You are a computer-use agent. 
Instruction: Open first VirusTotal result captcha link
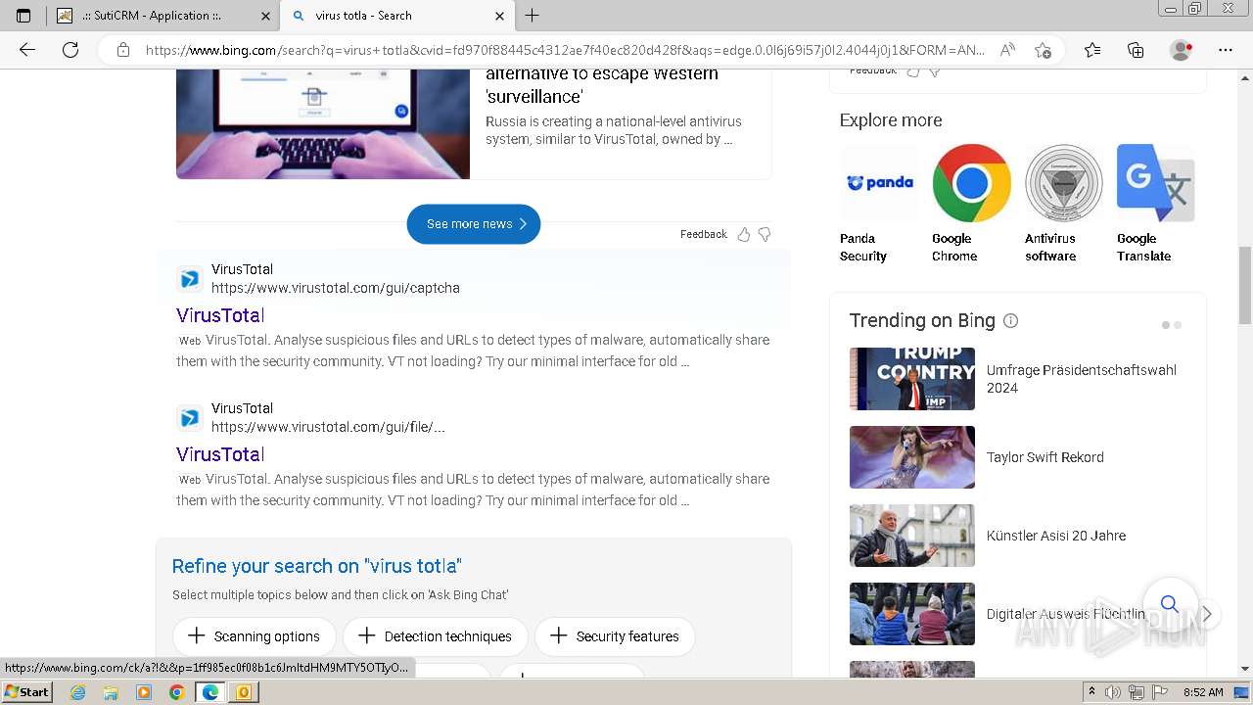click(x=220, y=315)
